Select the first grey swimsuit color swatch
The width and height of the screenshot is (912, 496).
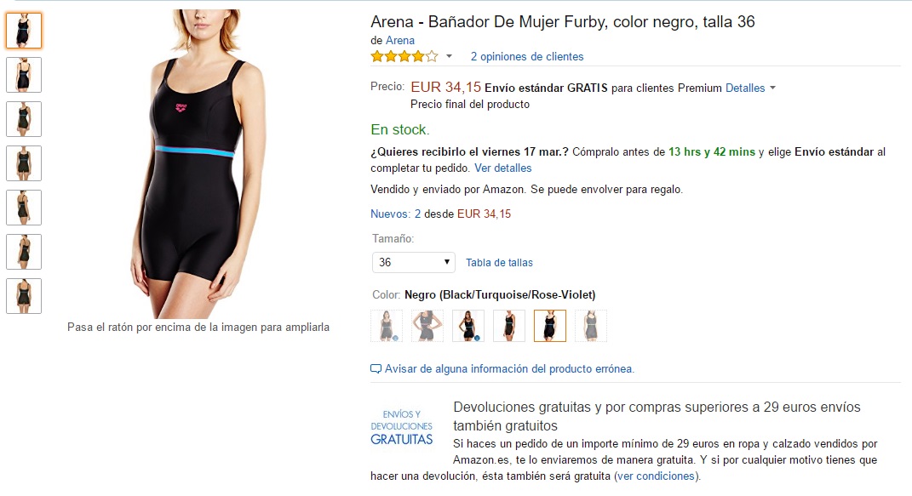coord(387,325)
